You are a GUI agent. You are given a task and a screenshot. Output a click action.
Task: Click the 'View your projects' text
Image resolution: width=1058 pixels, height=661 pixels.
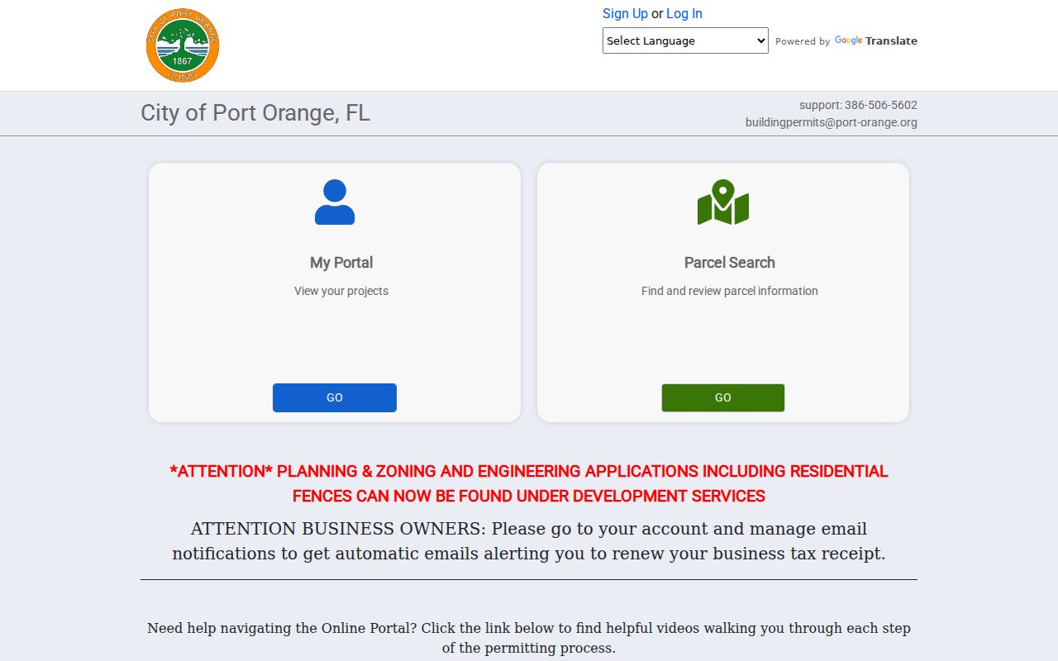pos(341,291)
